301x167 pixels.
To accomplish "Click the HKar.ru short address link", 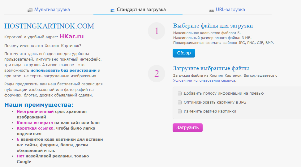I will point(71,36).
